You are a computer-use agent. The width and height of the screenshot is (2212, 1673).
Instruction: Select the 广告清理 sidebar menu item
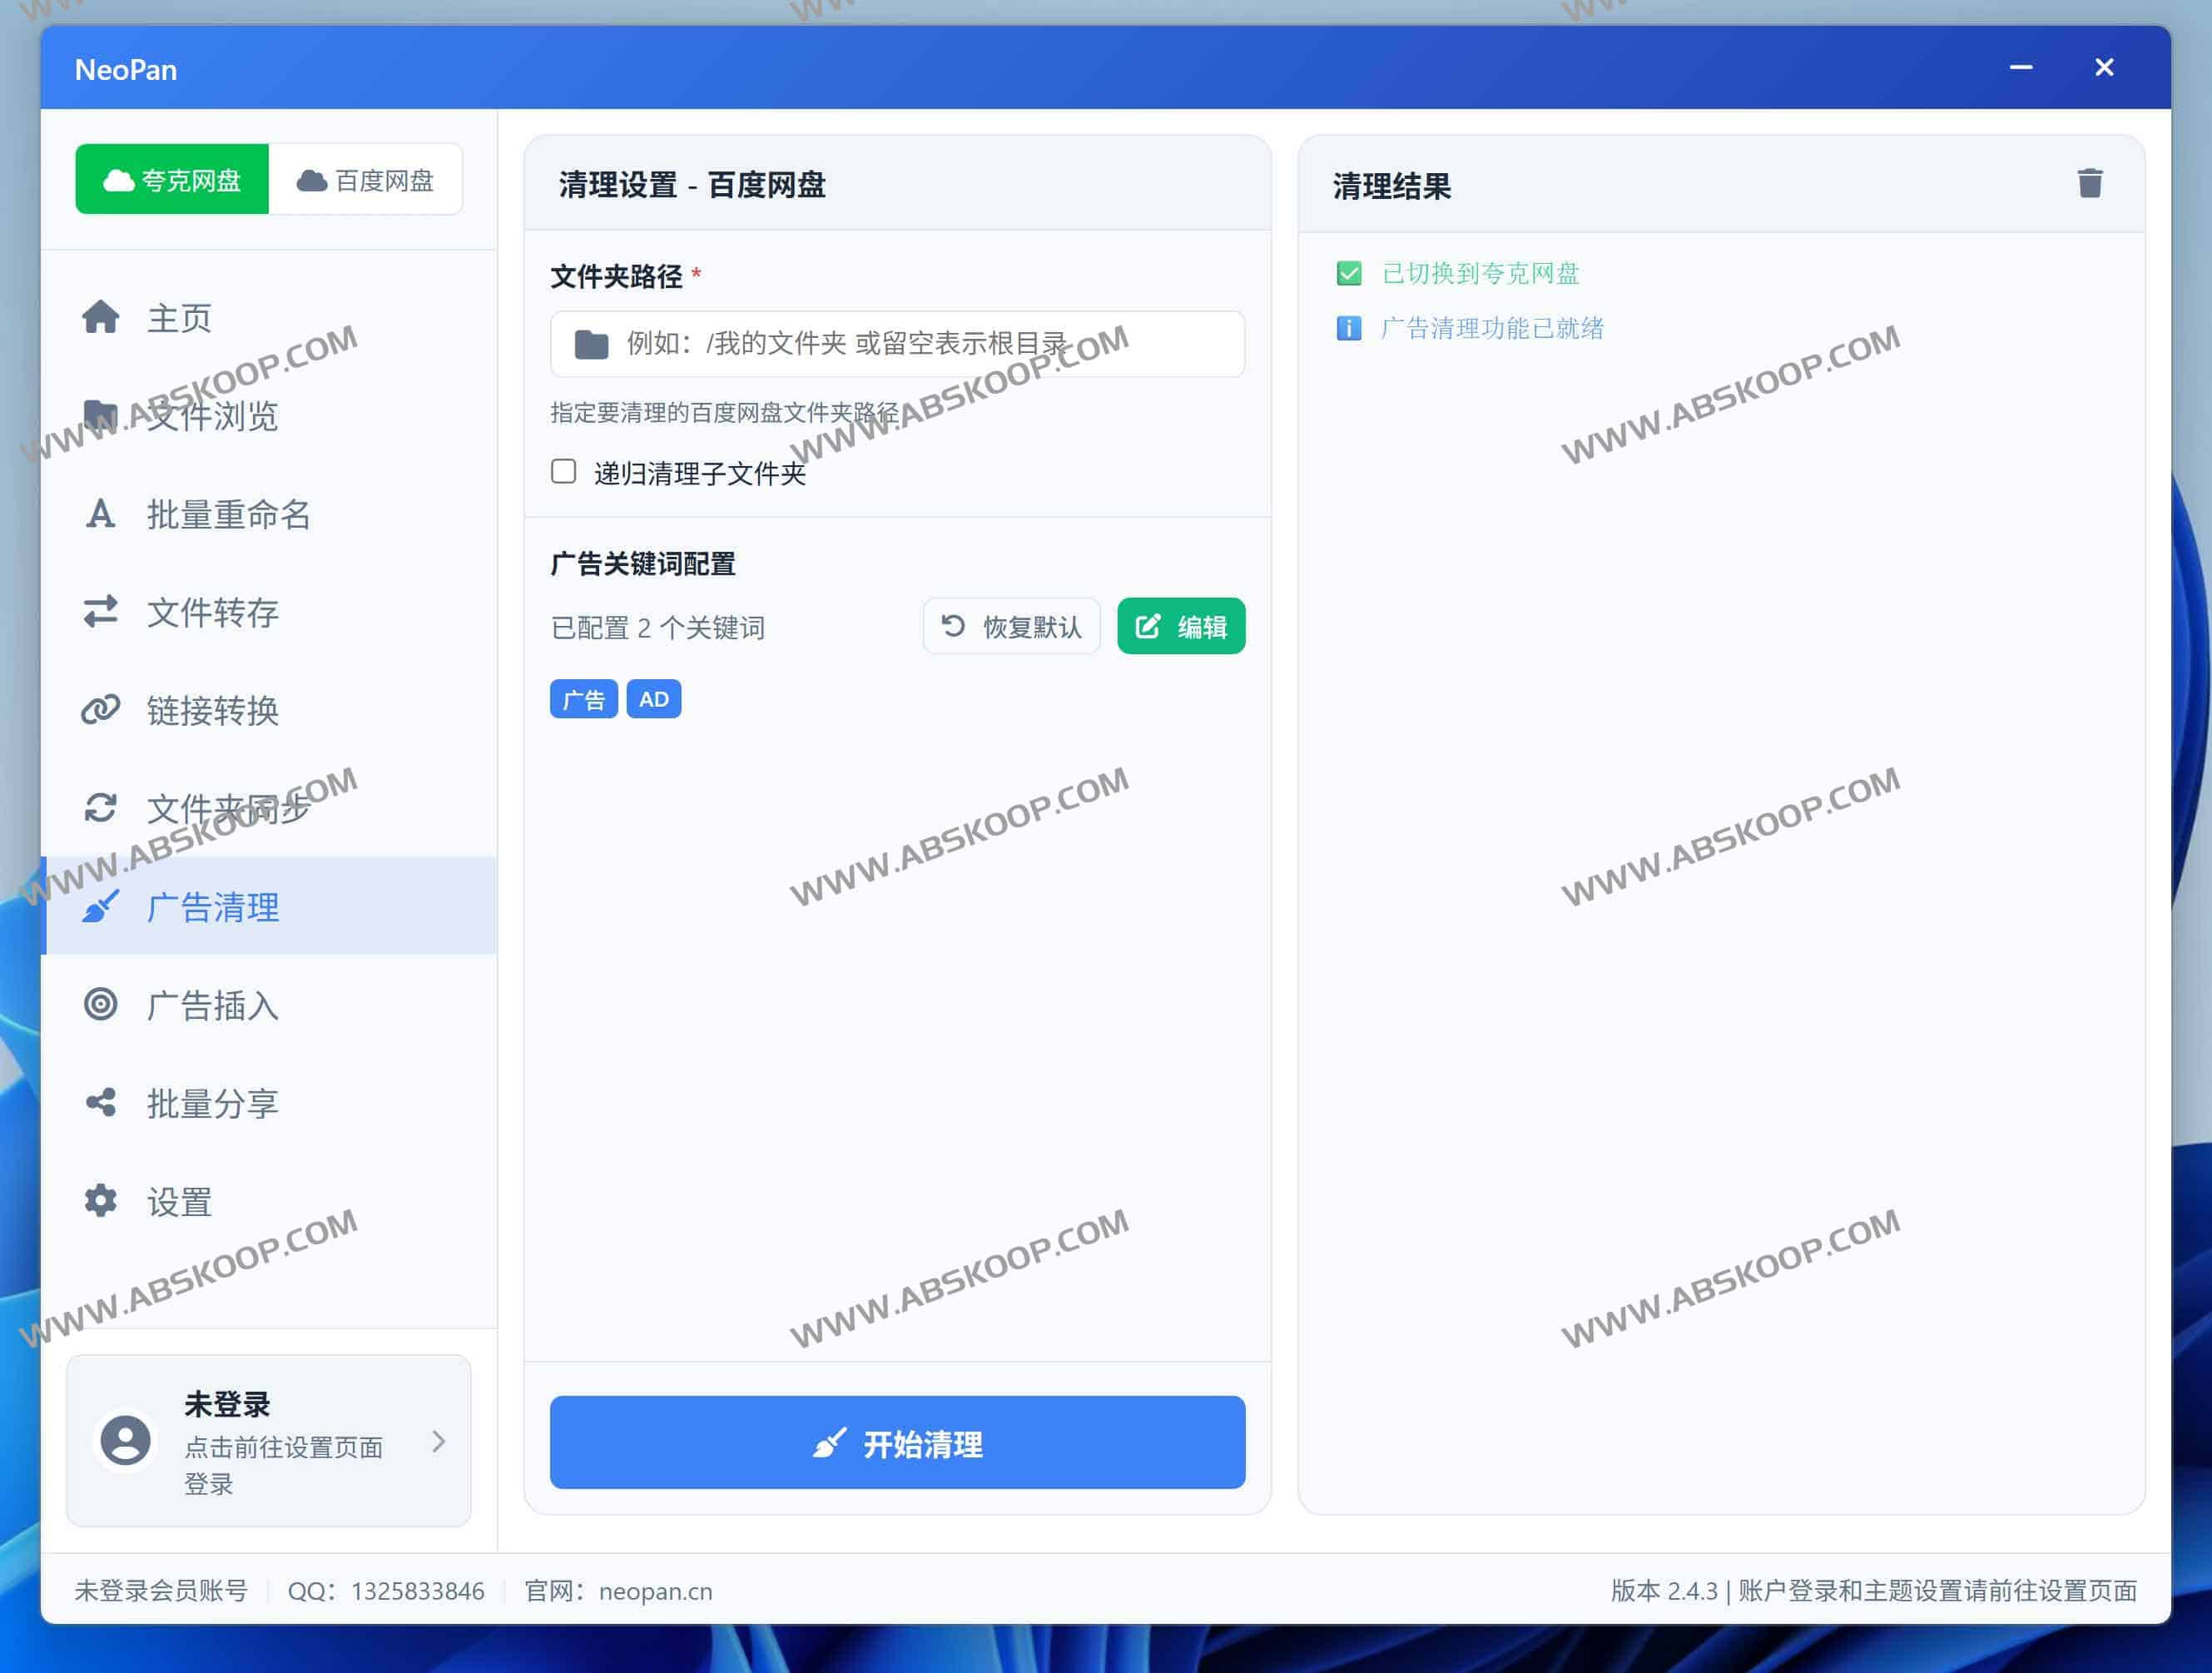pyautogui.click(x=212, y=907)
